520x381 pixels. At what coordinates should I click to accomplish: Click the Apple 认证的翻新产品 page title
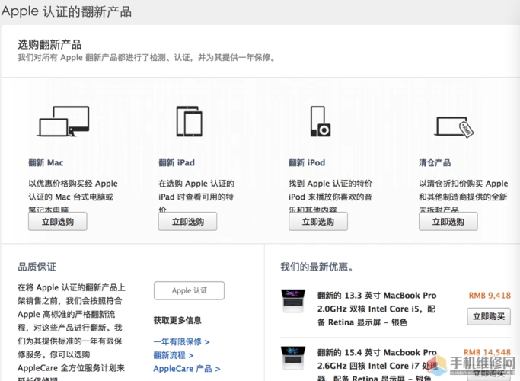[66, 11]
